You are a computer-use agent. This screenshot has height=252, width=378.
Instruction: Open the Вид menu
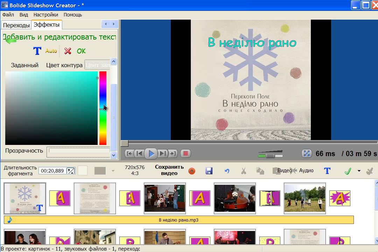click(24, 15)
